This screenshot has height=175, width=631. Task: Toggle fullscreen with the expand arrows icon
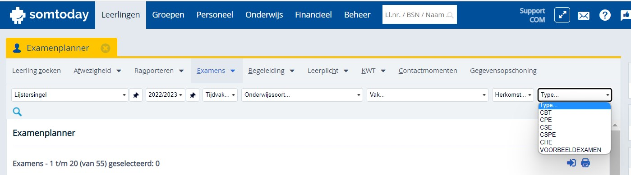click(562, 15)
